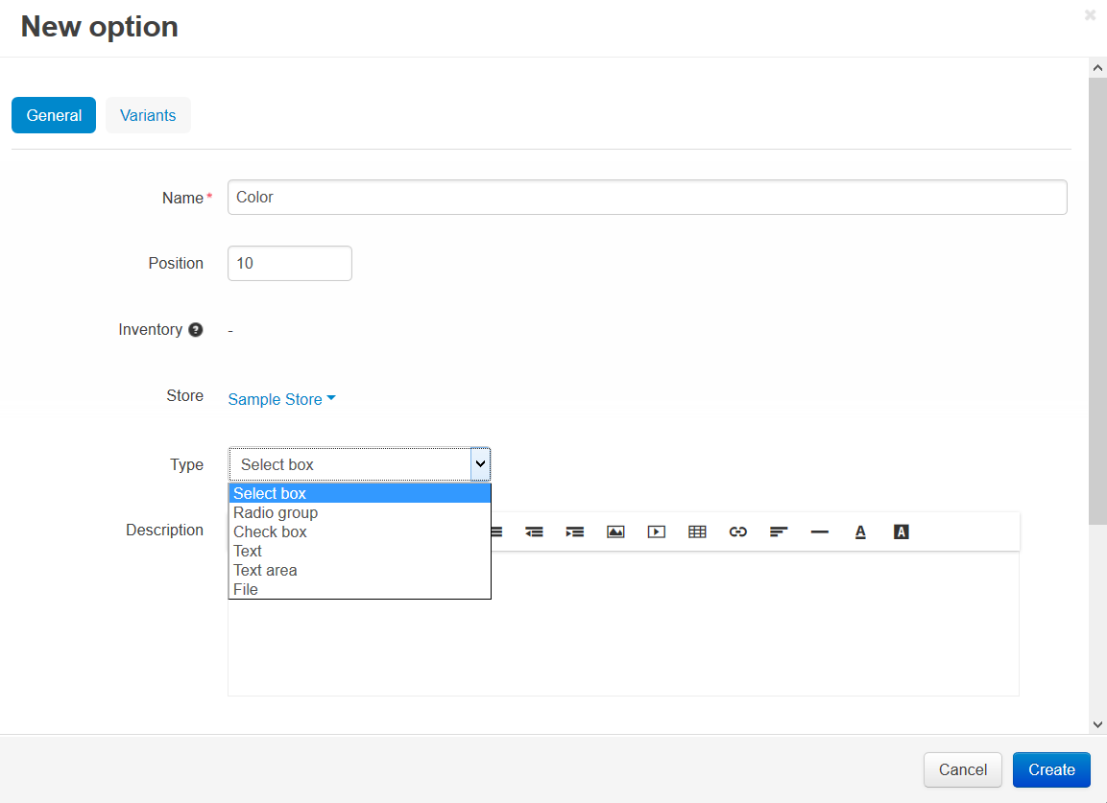Screen dimensions: 1107x803
Task: Open the Sample Store dropdown
Action: point(281,399)
